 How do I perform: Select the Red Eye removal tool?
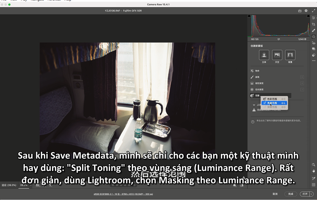pos(313,43)
